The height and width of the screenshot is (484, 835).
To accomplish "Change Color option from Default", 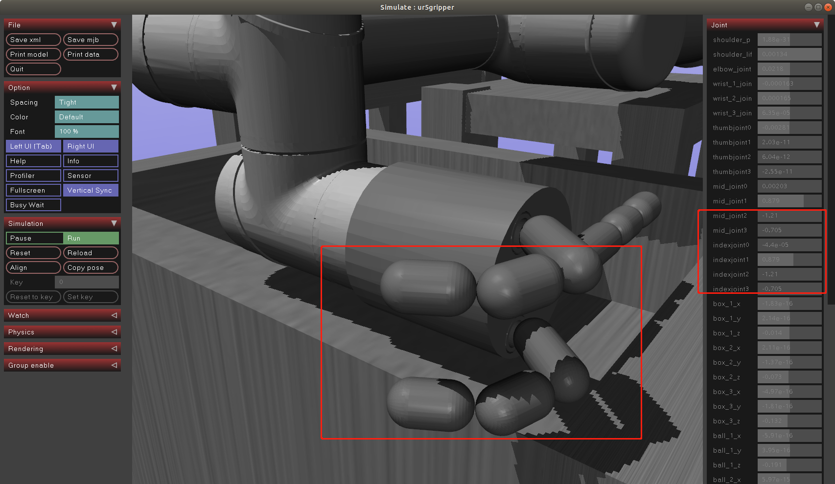I will tap(87, 117).
